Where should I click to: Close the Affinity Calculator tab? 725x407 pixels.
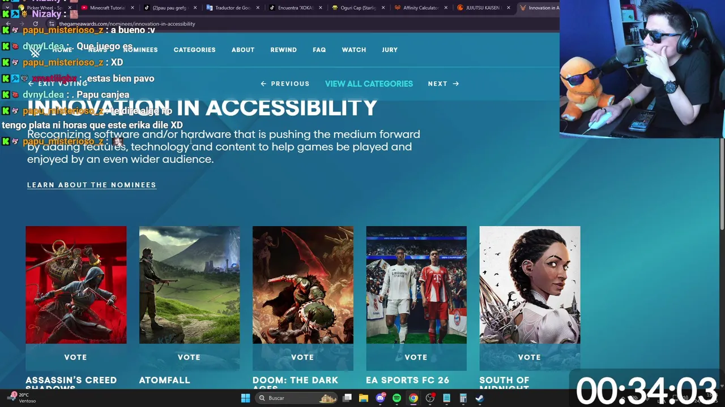pyautogui.click(x=446, y=8)
